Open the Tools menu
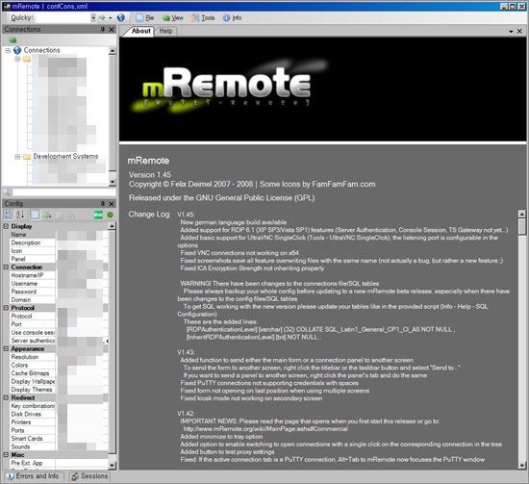529x484 pixels. coord(203,18)
